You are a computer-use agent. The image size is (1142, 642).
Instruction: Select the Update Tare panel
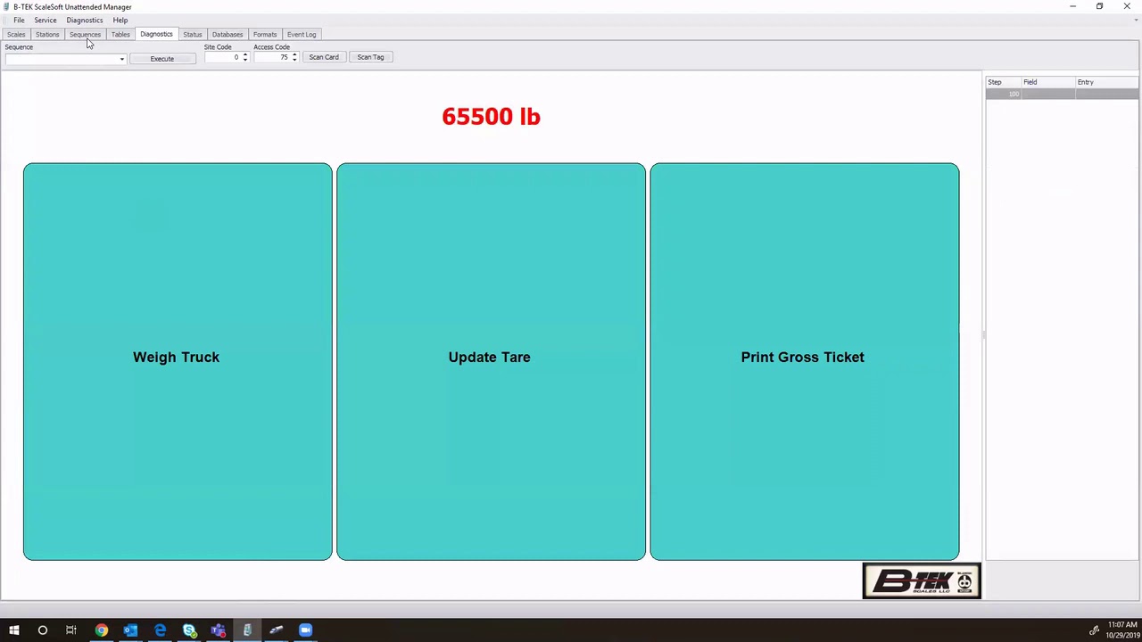[491, 361]
